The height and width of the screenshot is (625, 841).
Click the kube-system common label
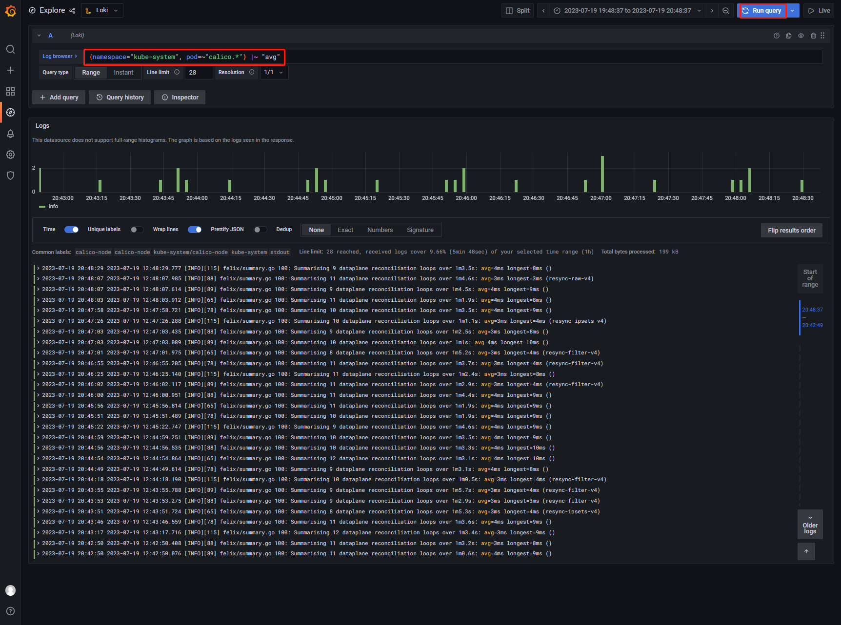[249, 253]
